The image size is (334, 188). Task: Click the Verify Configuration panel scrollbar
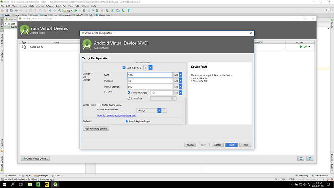186,111
